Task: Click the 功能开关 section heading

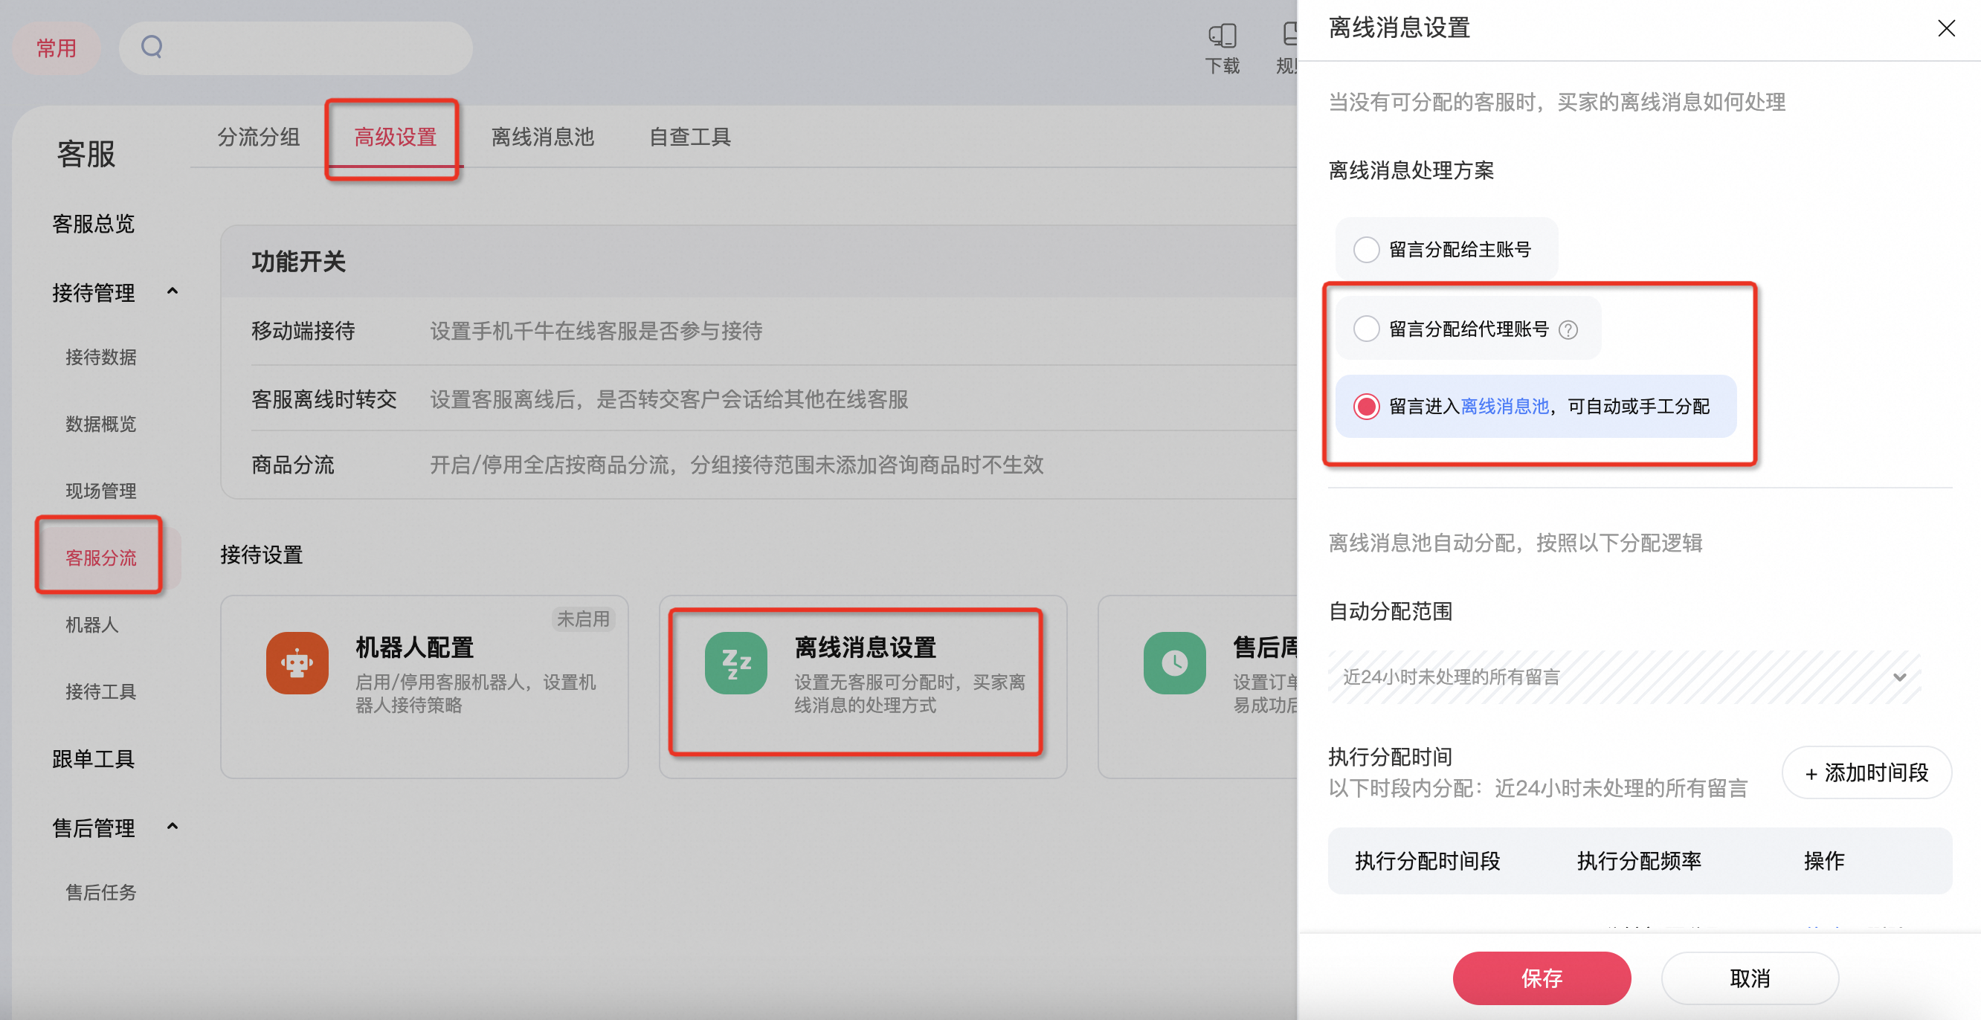Action: (298, 262)
